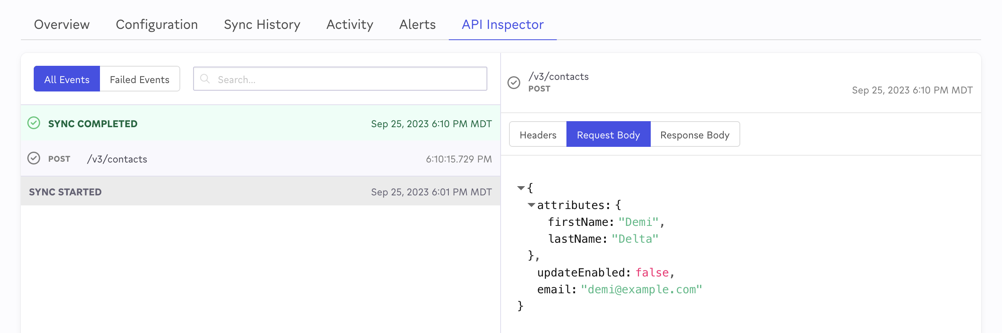Switch to Response Body view
1002x333 pixels.
pos(694,134)
